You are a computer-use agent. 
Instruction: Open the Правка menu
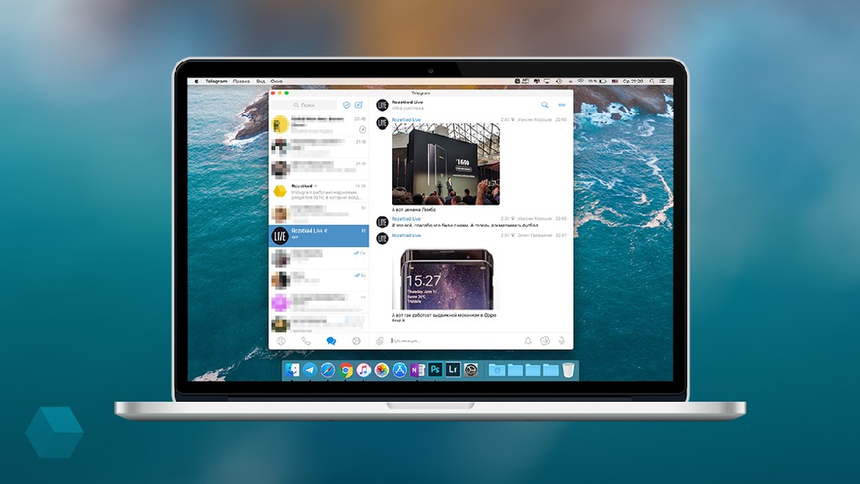240,81
